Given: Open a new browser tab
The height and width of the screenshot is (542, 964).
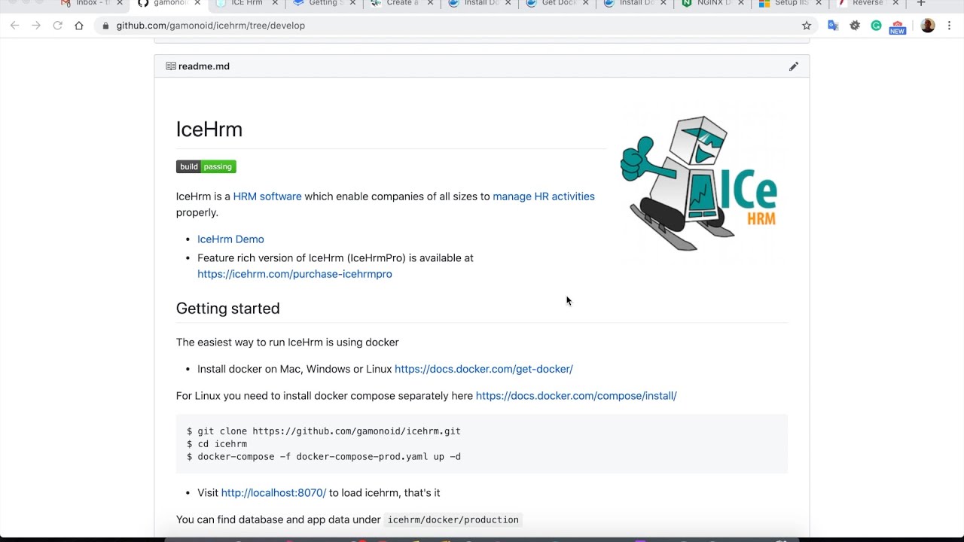Looking at the screenshot, I should click(920, 3).
